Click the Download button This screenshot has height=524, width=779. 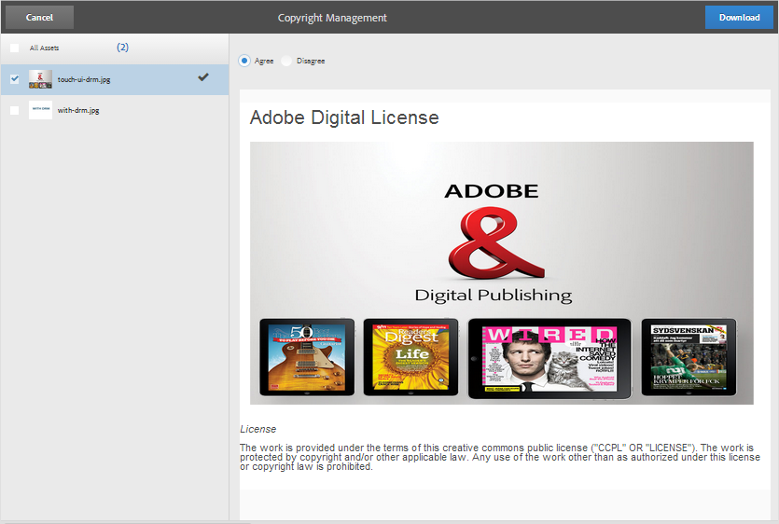click(739, 18)
